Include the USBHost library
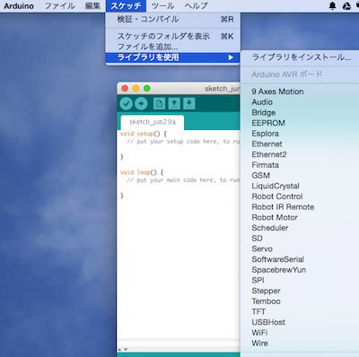 (300, 322)
